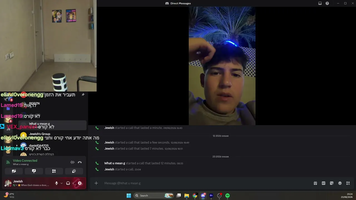The height and width of the screenshot is (200, 356).
Task: Open OBS Studio from taskbar
Action: (219, 196)
